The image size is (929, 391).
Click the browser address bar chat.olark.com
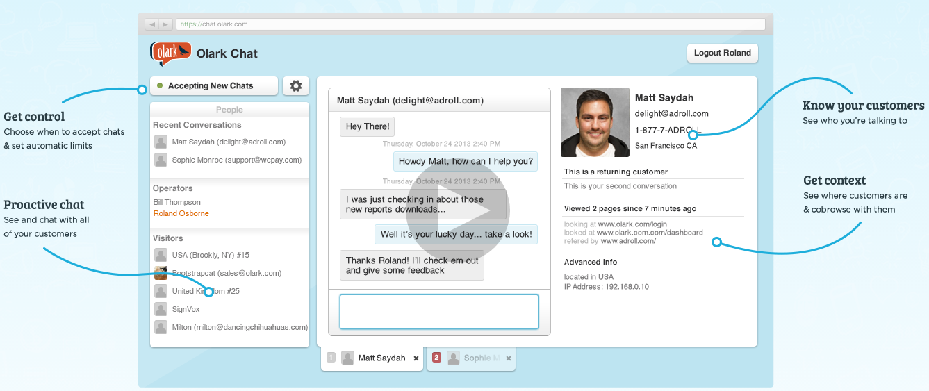point(470,24)
